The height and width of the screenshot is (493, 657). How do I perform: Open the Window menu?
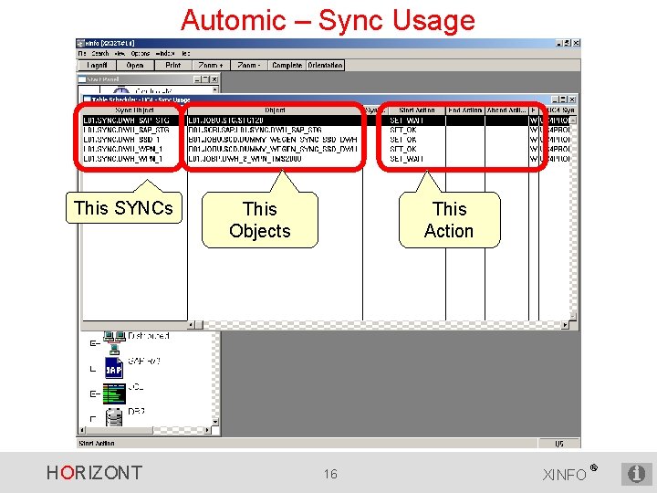pos(165,53)
